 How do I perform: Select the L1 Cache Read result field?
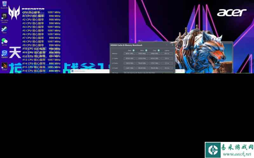(130, 58)
